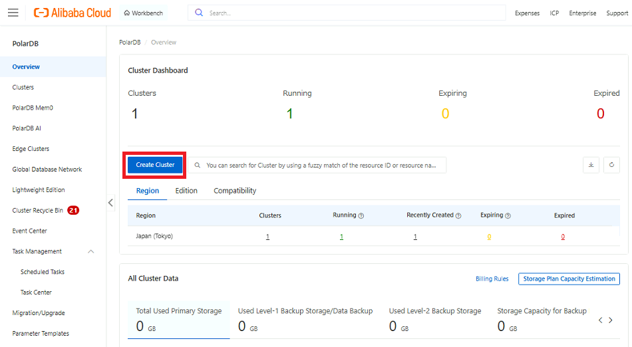632x347 pixels.
Task: Click help icon next to Running column
Action: tap(361, 215)
